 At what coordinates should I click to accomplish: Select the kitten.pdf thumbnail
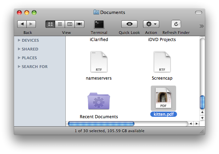coord(163,98)
